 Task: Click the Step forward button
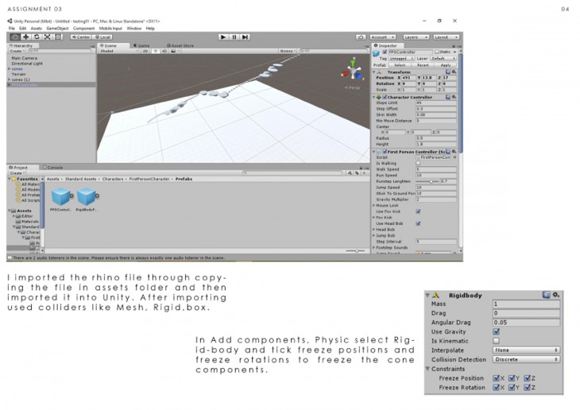coord(246,37)
